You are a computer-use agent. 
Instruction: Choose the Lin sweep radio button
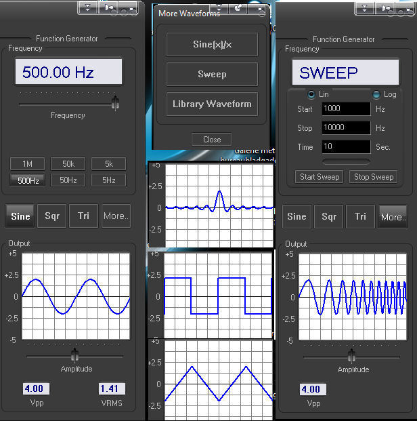[311, 94]
